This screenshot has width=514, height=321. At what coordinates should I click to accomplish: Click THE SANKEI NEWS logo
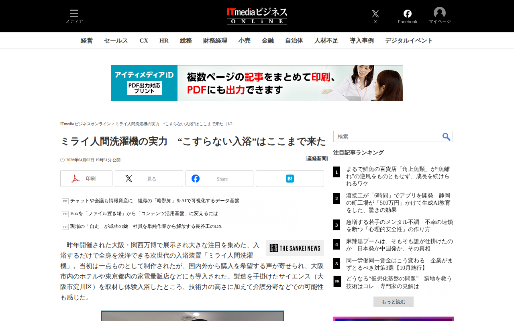coord(295,248)
